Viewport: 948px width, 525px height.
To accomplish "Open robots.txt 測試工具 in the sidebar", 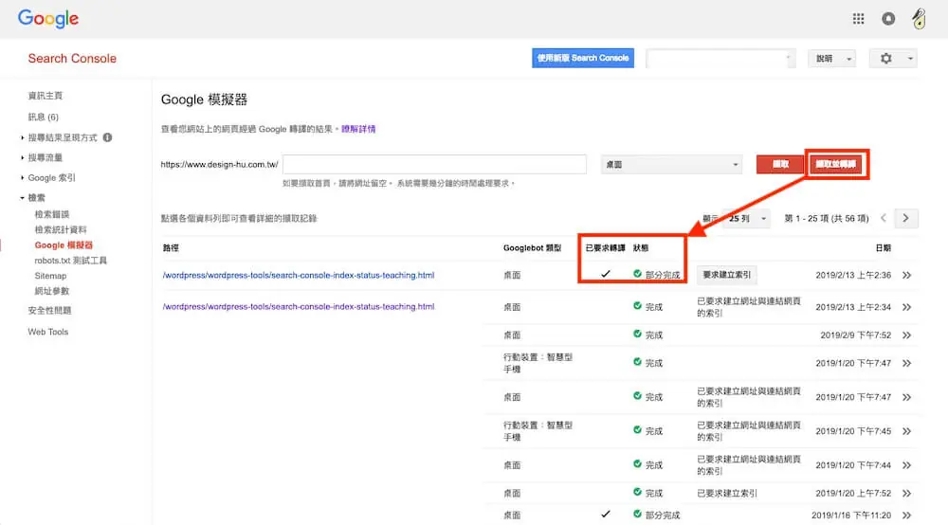I will point(71,261).
